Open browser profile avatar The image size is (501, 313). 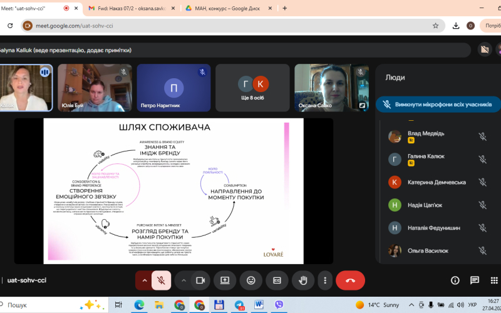[x=470, y=26]
